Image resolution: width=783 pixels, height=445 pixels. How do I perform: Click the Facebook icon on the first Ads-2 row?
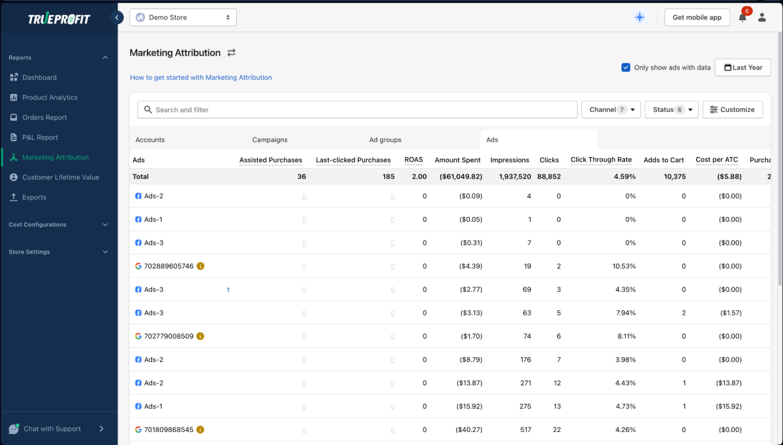coord(138,196)
